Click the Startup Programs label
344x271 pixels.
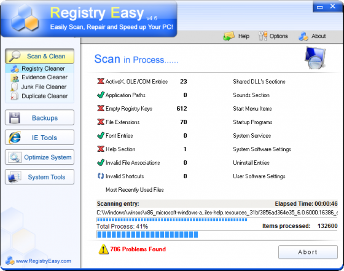pos(252,122)
